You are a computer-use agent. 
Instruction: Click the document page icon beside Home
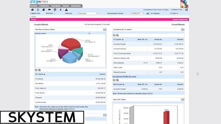coord(38,10)
